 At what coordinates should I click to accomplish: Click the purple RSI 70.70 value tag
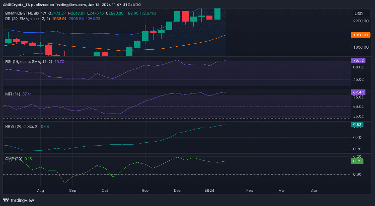(358, 61)
